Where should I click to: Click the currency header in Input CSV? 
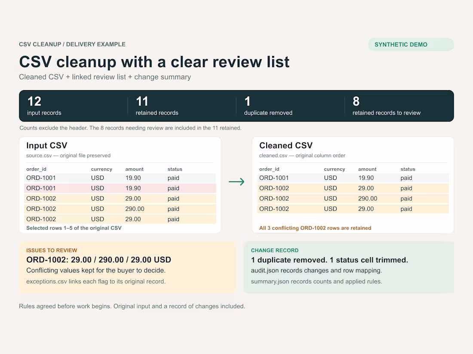click(x=101, y=169)
